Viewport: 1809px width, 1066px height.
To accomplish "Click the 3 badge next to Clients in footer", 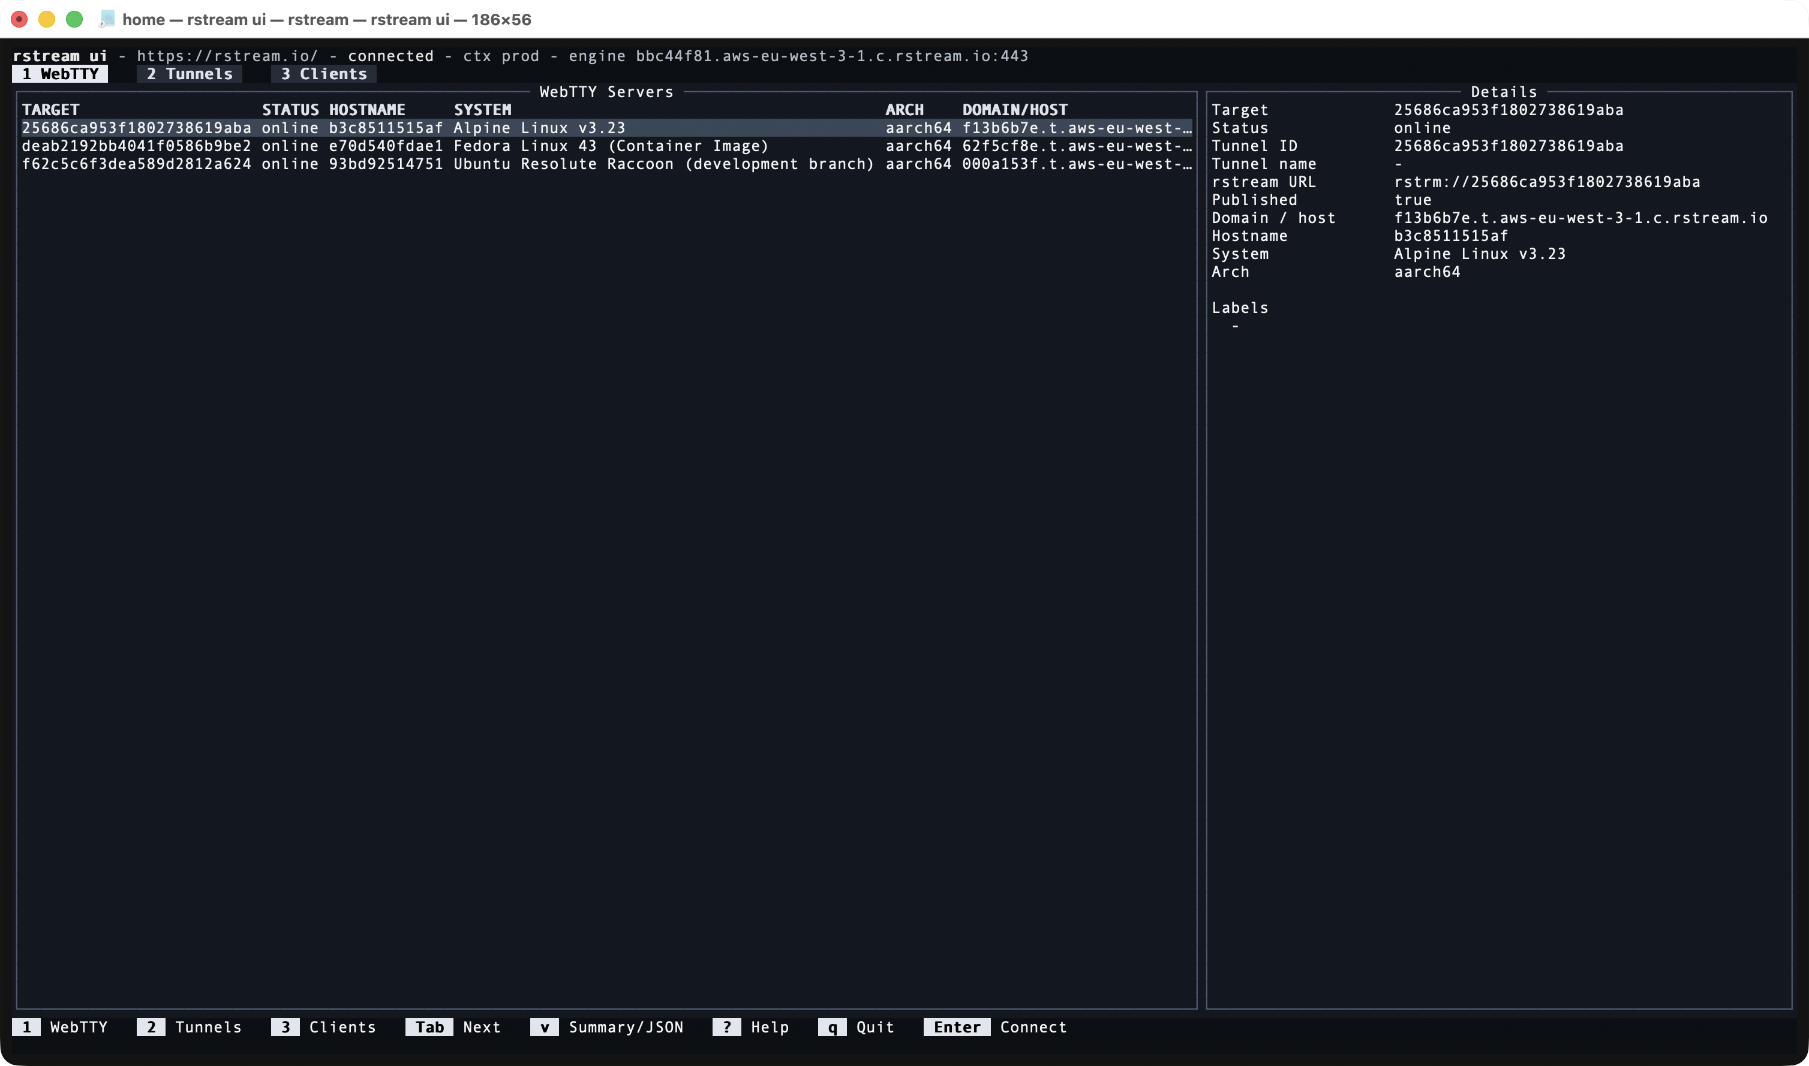I will 286,1027.
